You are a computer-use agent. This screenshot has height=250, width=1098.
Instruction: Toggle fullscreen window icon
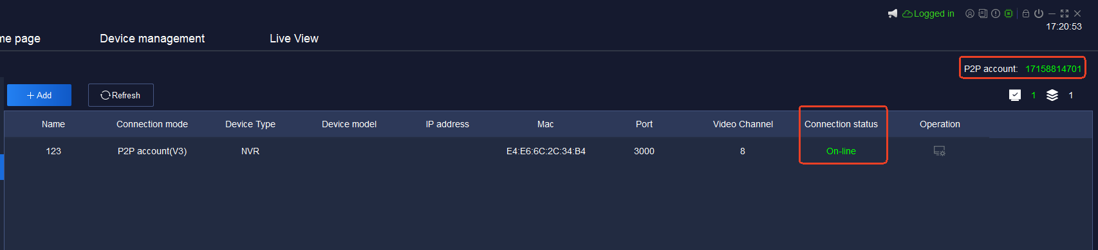point(1065,13)
